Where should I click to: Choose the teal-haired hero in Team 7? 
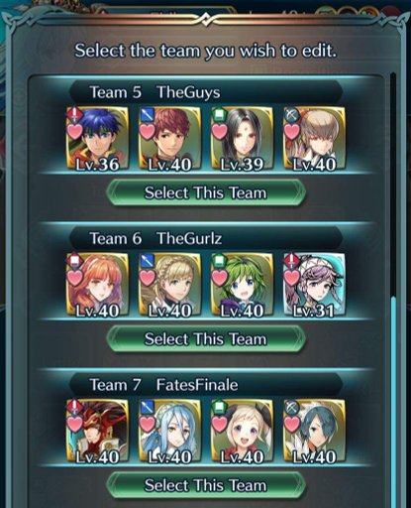(314, 431)
